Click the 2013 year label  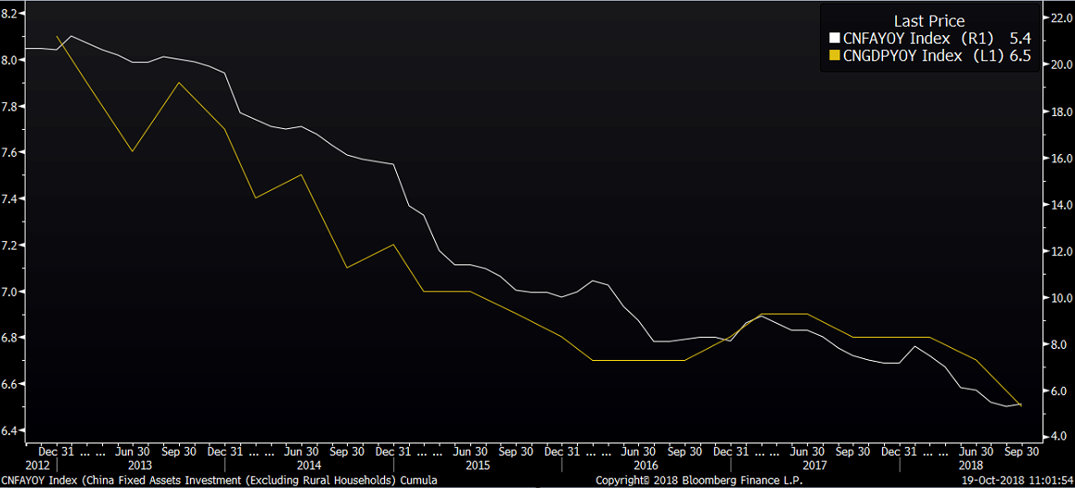coord(141,465)
